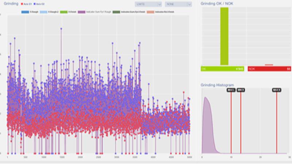Click the green OK count bar
This screenshot has height=164, width=292.
(222, 69)
